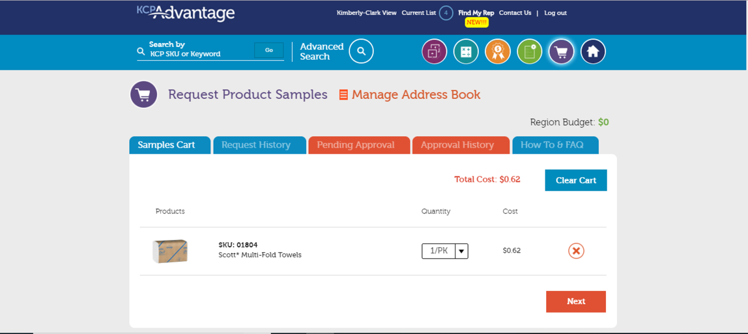Click the yellow NEW!!! badge
The height and width of the screenshot is (334, 748).
tap(476, 22)
